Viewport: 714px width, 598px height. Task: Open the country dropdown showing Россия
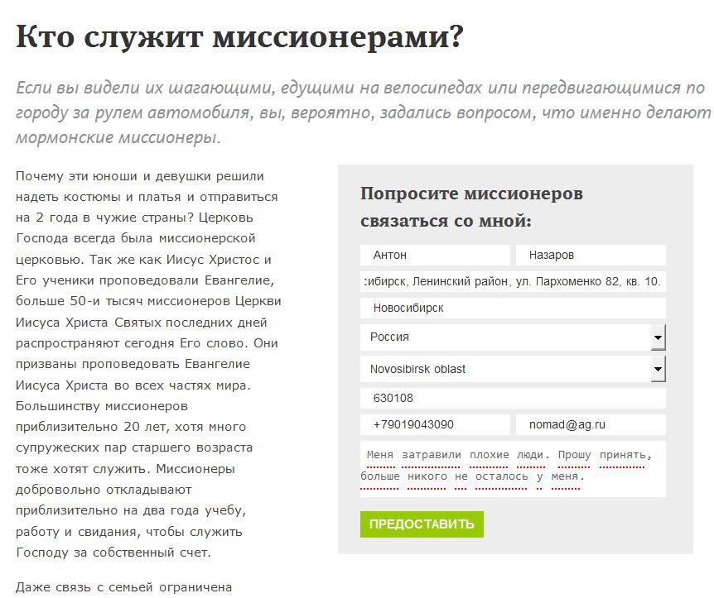click(x=513, y=337)
